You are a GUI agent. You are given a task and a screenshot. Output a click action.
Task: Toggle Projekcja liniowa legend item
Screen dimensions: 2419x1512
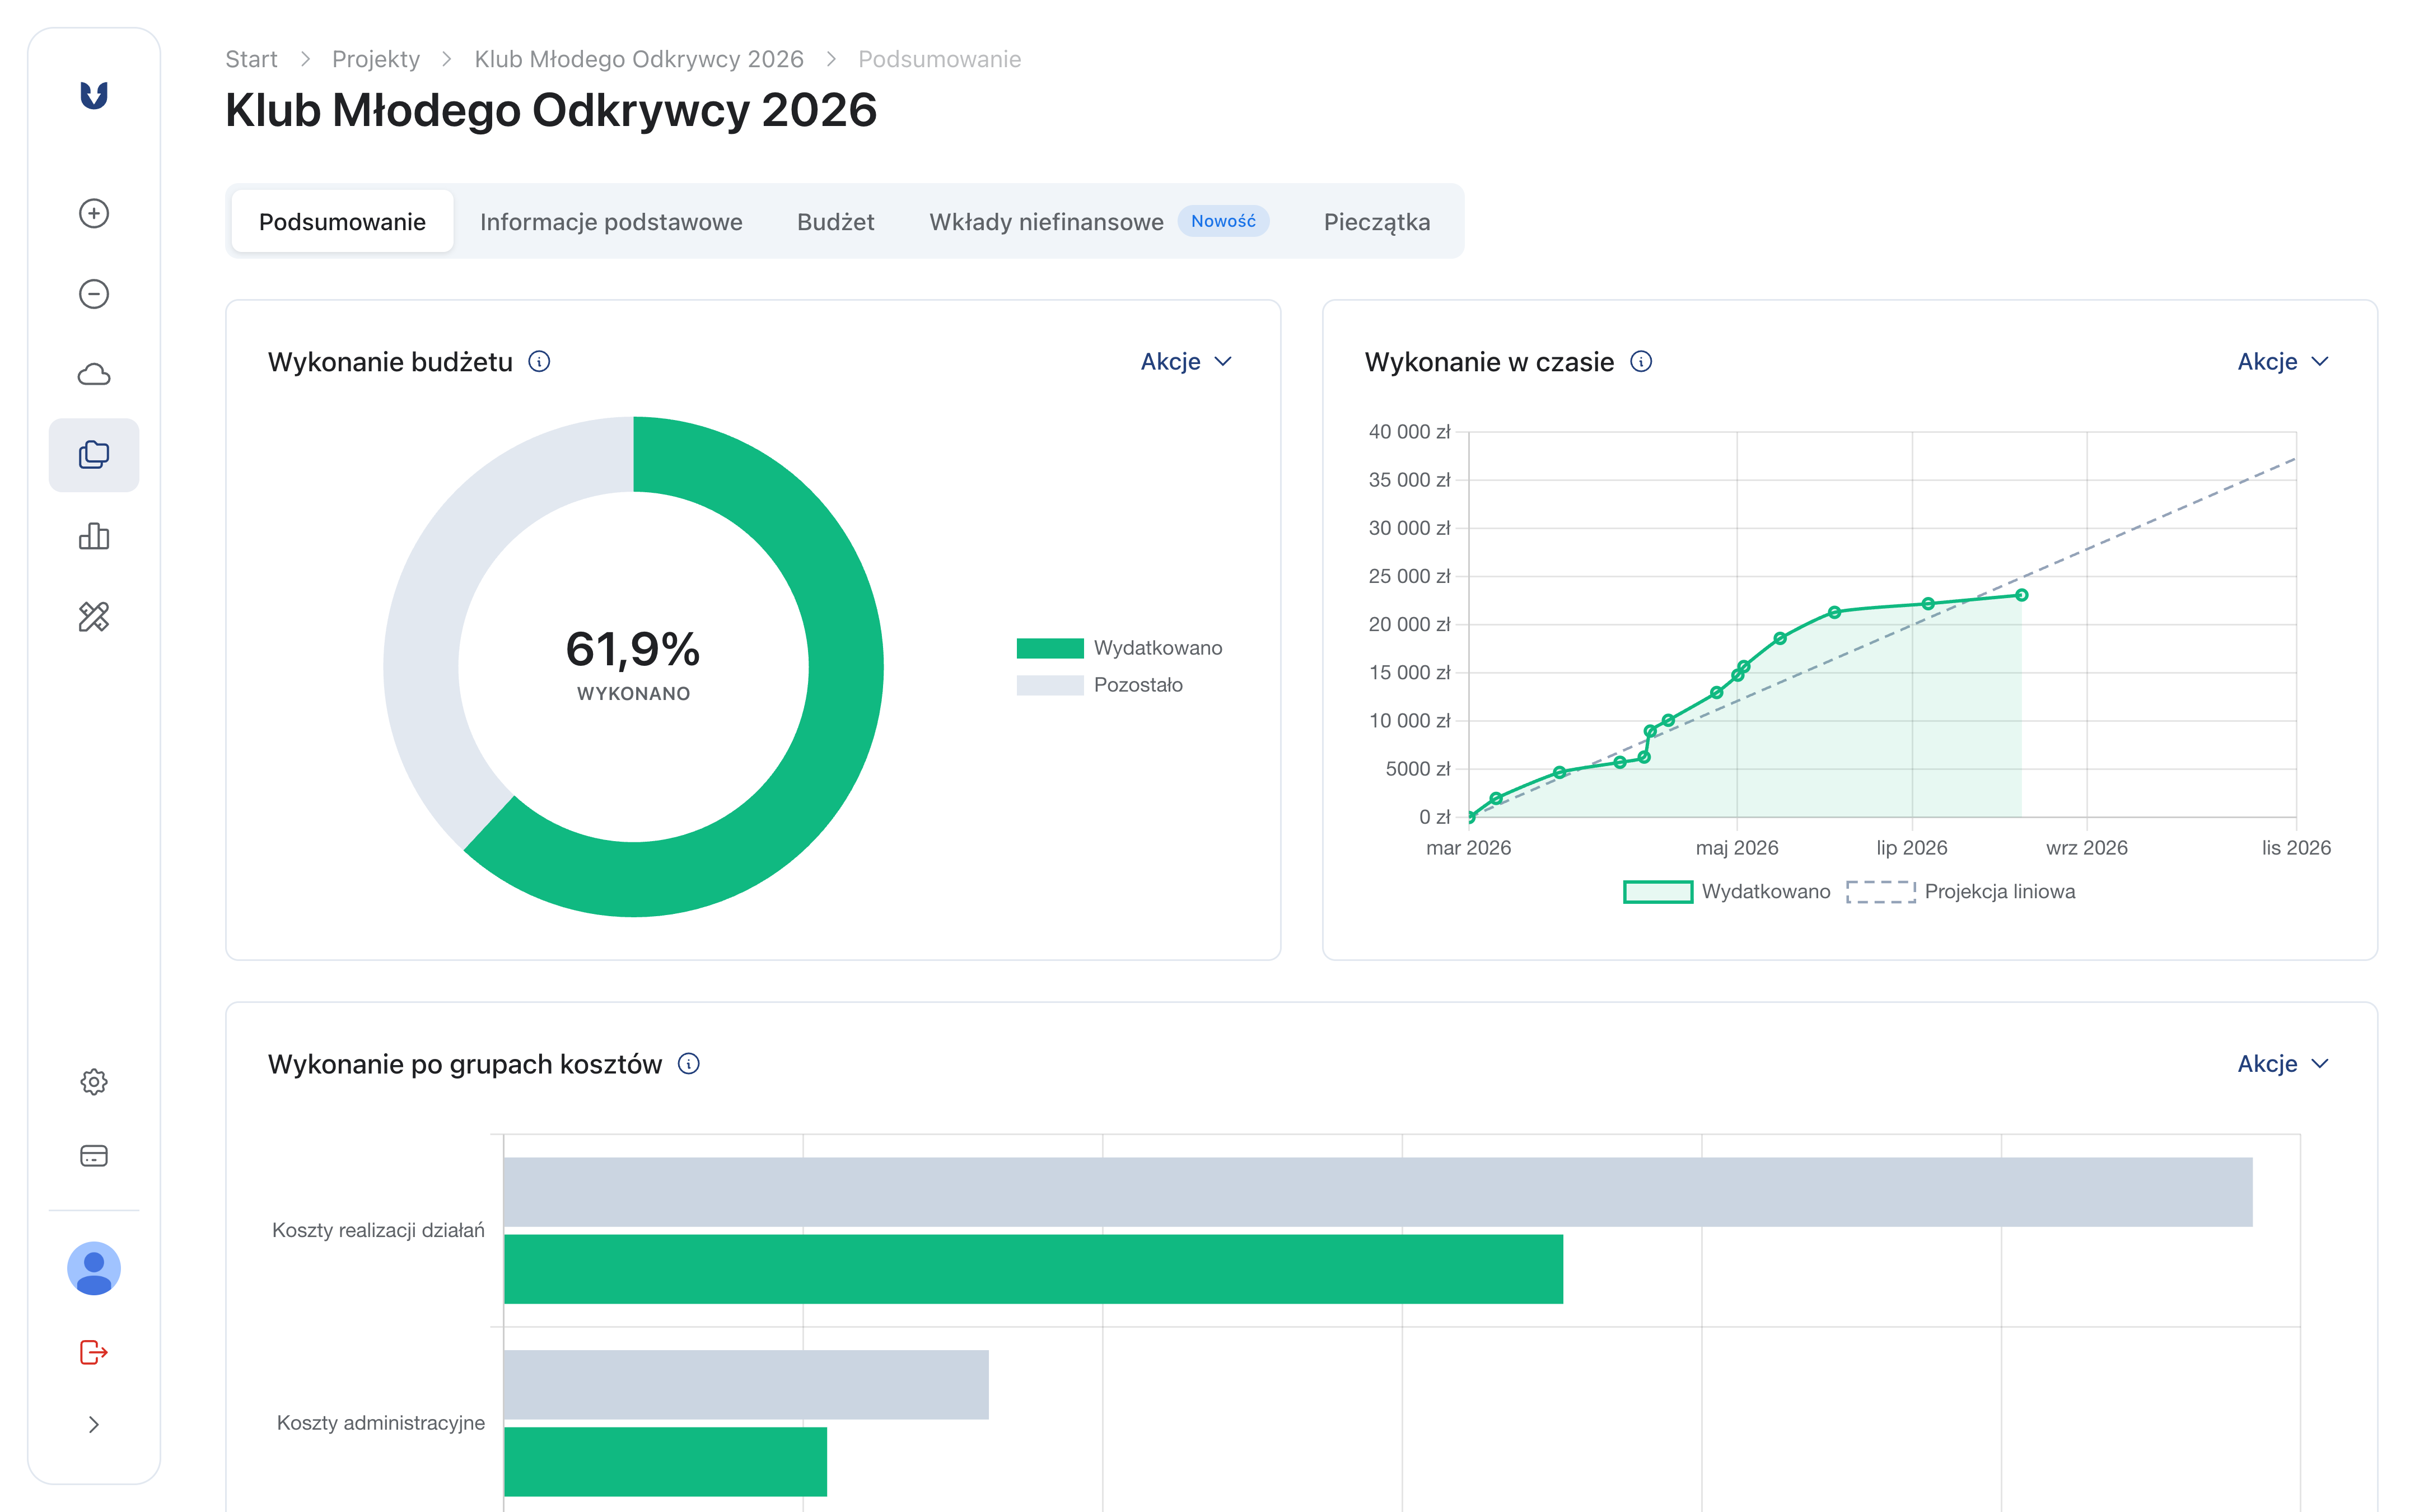coord(1960,891)
